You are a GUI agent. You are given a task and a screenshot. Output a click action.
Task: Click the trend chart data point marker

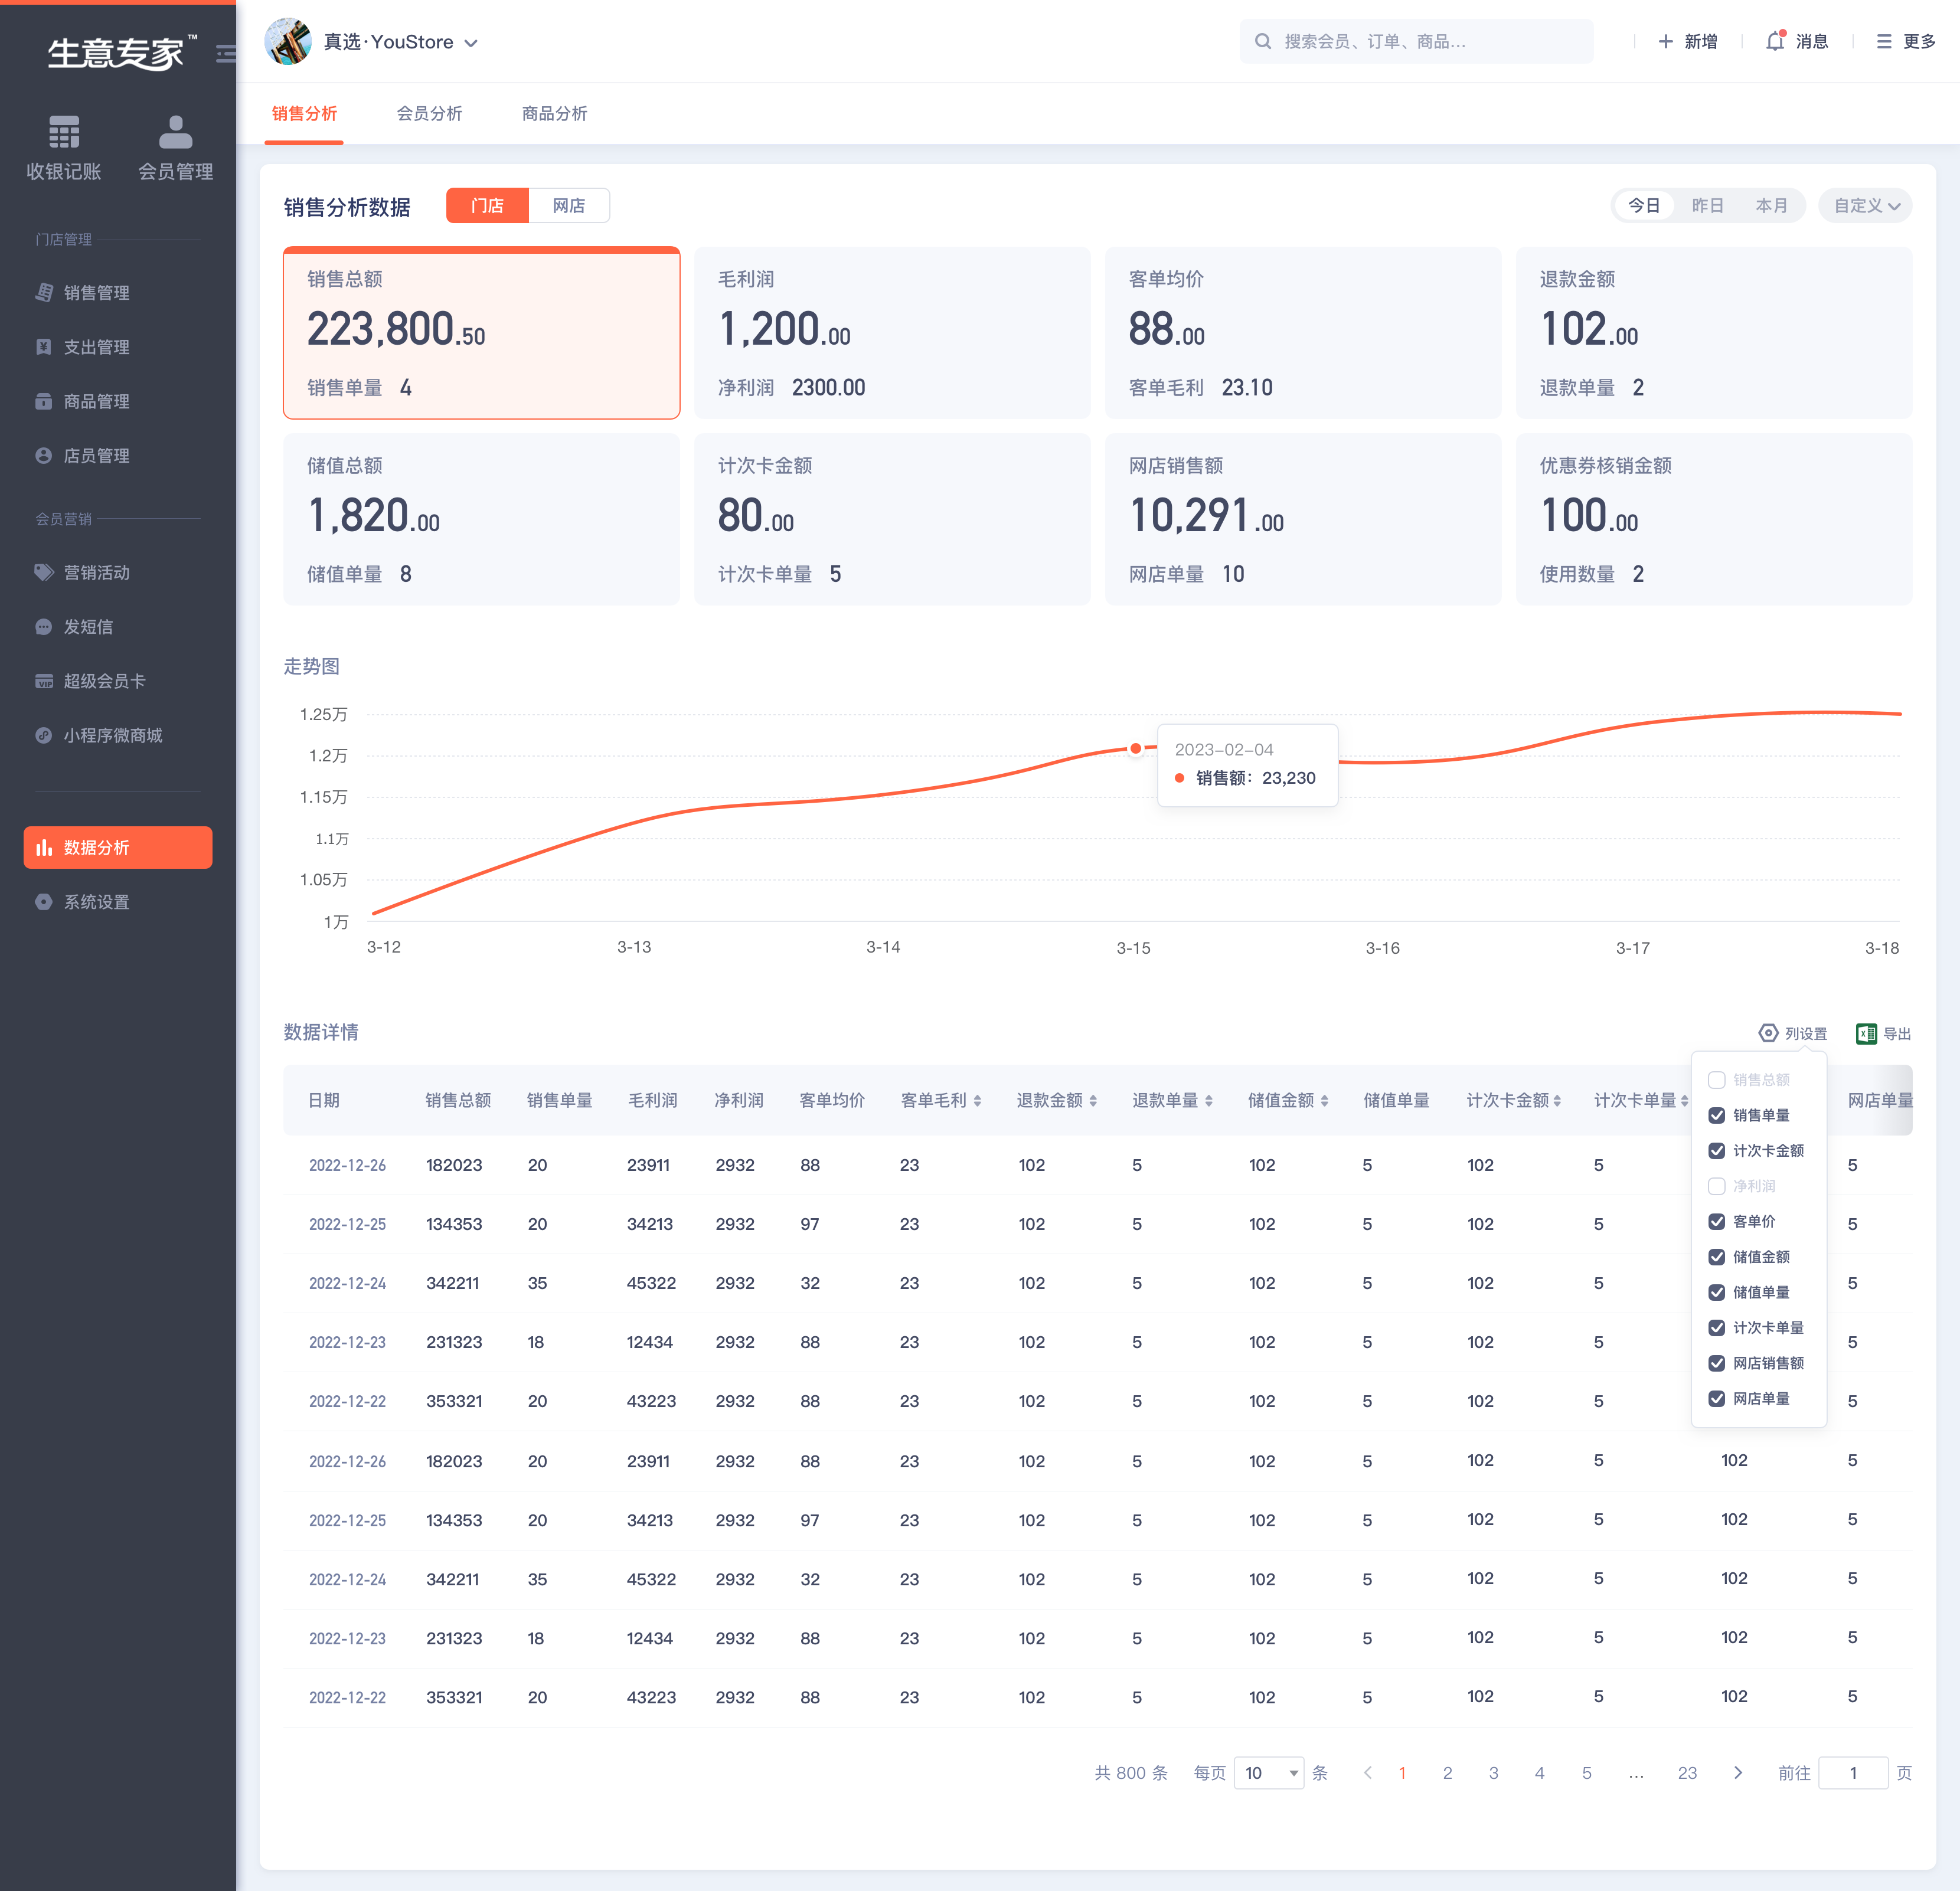(1135, 748)
